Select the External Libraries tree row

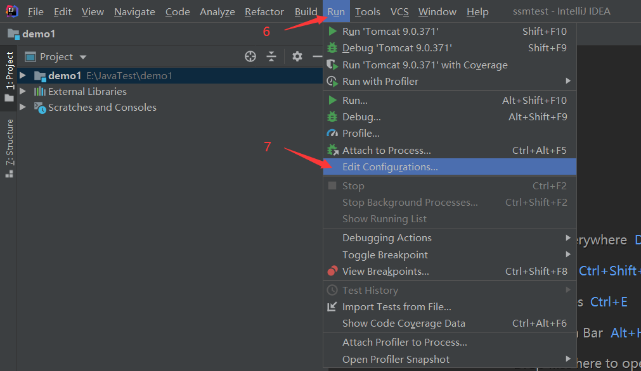click(x=170, y=91)
